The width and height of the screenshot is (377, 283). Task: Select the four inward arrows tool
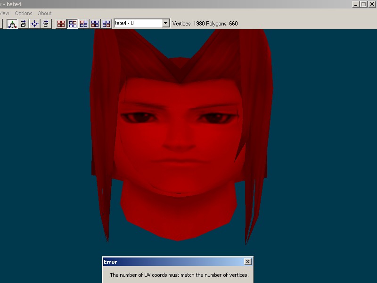pyautogui.click(x=35, y=24)
